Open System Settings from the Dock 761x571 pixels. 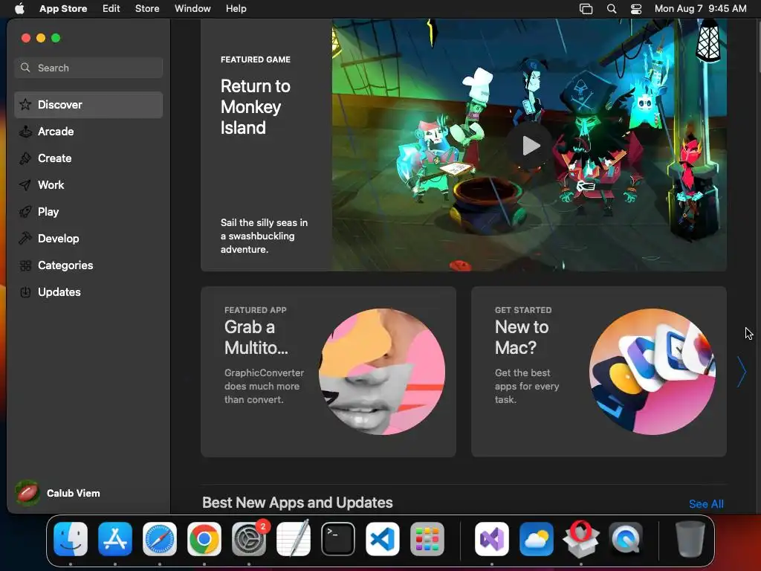coord(249,539)
